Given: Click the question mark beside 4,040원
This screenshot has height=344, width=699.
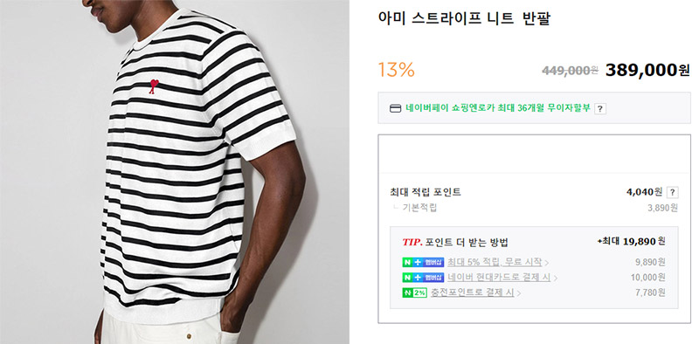Looking at the screenshot, I should 672,192.
